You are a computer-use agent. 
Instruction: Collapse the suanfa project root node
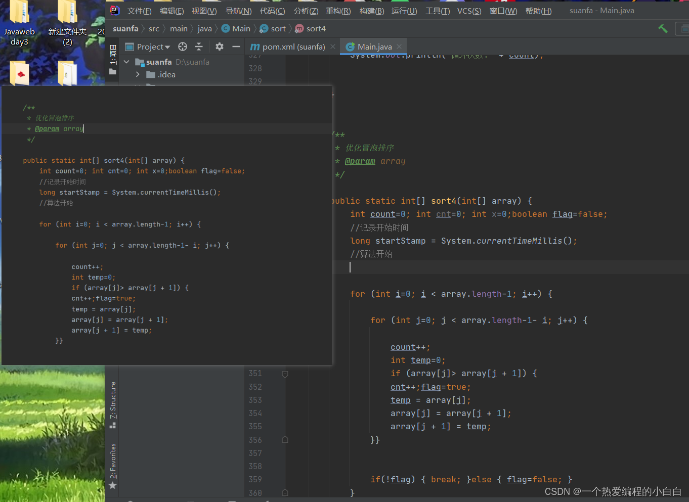126,62
